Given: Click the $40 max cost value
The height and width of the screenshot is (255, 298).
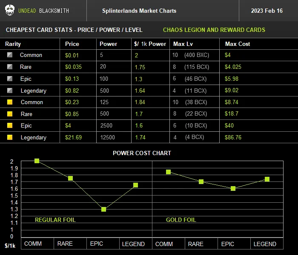Looking at the screenshot, I should pos(229,125).
